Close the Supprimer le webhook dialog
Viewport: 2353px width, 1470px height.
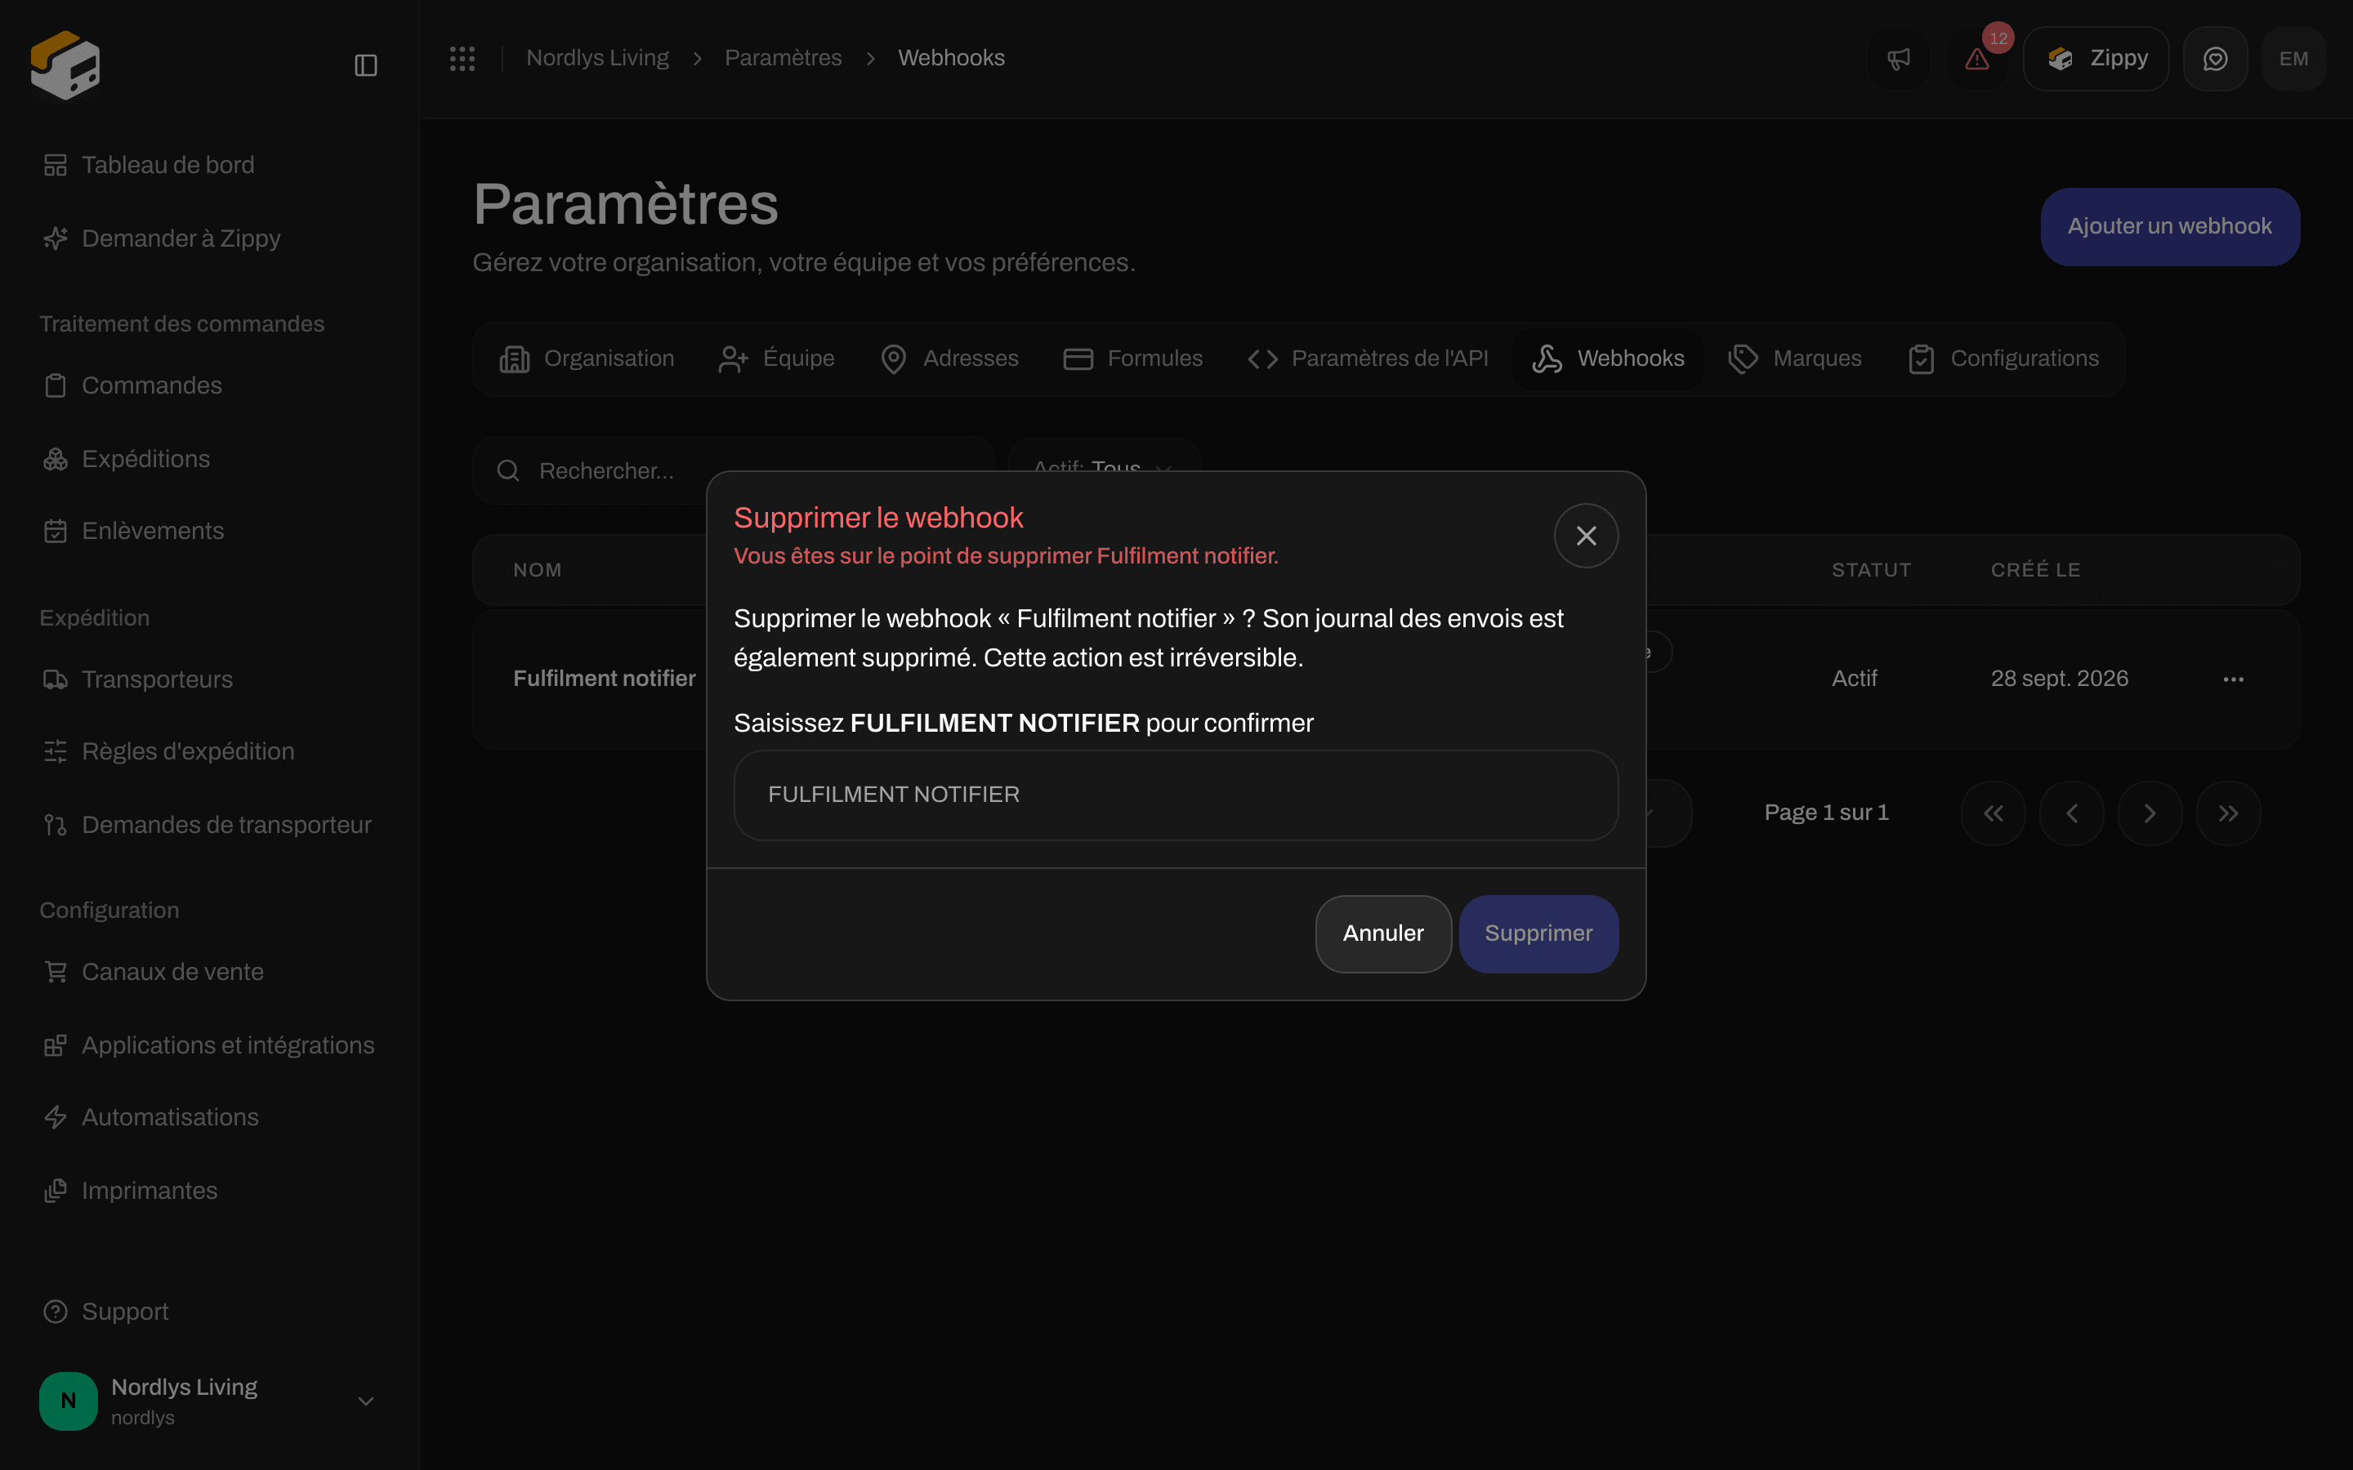pyautogui.click(x=1586, y=536)
